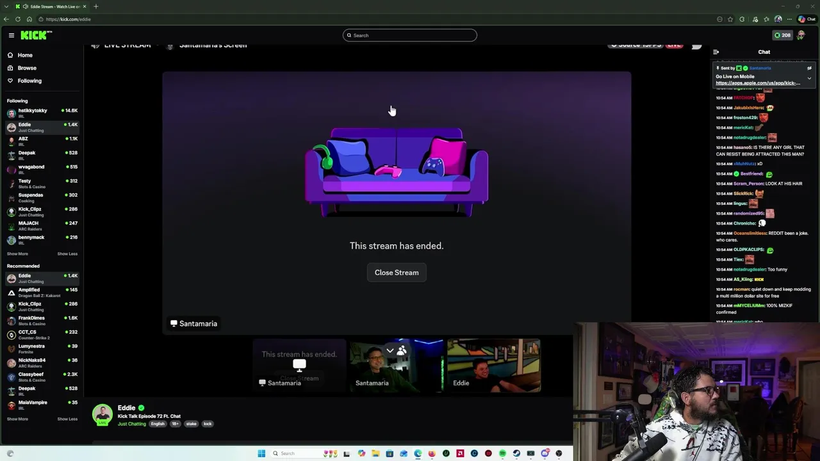Expand the pinned message chevron

click(x=809, y=78)
